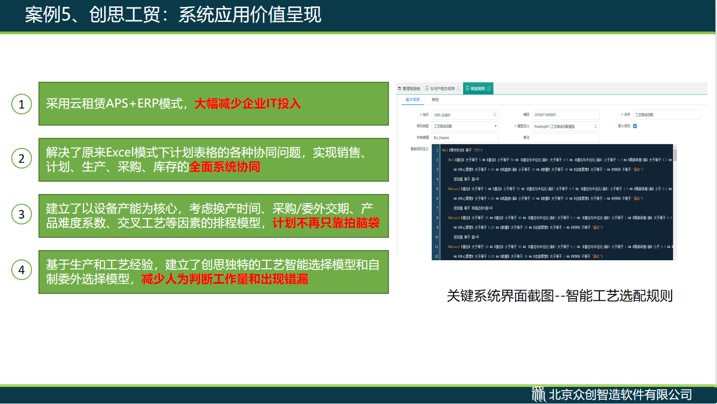Close the 智能规则 tab
This screenshot has width=717, height=404.
[489, 89]
